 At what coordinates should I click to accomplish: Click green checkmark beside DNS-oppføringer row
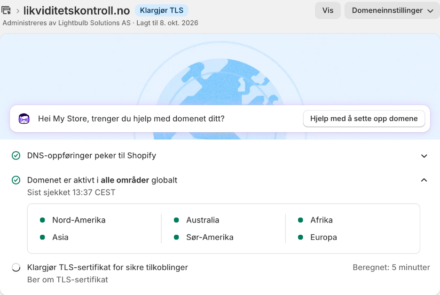[16, 155]
